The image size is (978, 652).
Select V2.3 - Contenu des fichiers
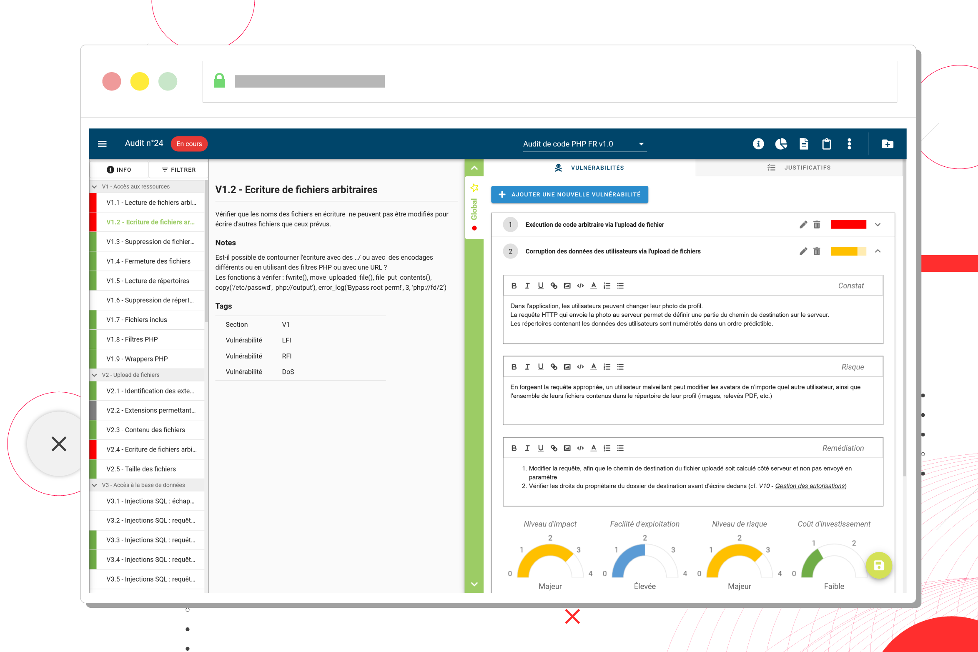pos(147,430)
